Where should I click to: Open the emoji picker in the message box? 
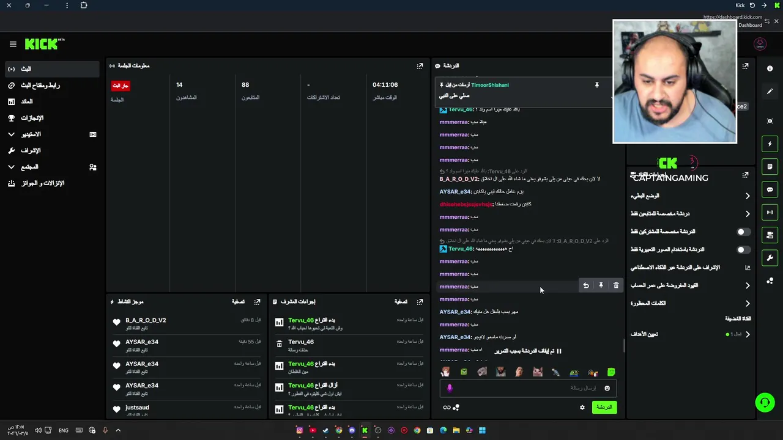(607, 388)
